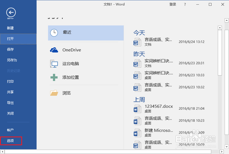The height and width of the screenshot is (154, 229).
Task: Click the OneDrive cloud icon
Action: (54, 50)
